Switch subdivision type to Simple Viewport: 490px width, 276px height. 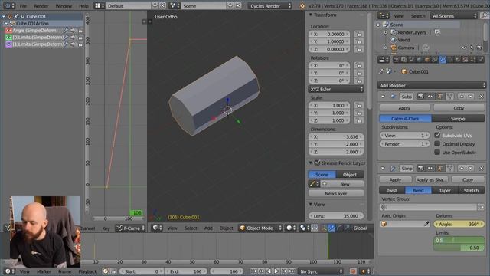458,119
